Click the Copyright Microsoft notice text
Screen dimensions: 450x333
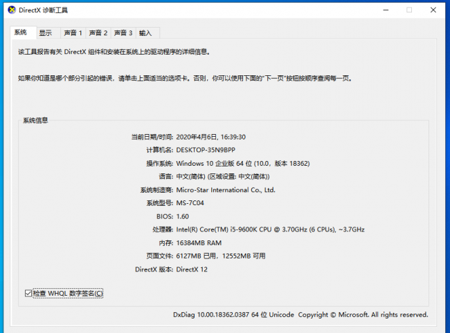(x=363, y=314)
